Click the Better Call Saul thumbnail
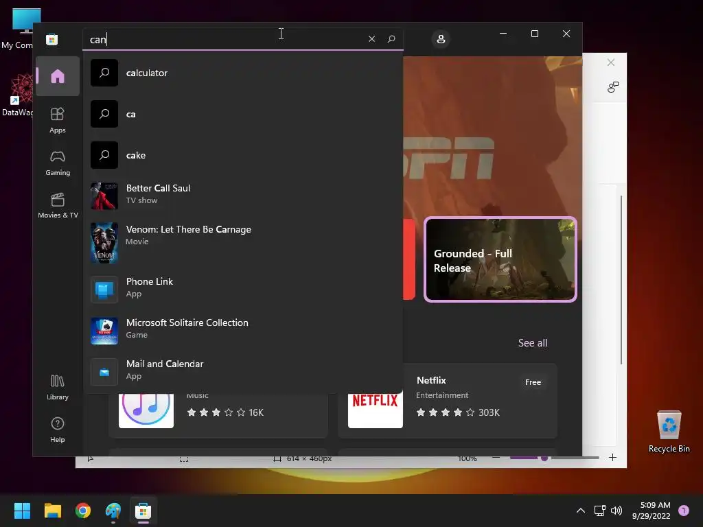Viewport: 703px width, 527px height. pyautogui.click(x=104, y=196)
